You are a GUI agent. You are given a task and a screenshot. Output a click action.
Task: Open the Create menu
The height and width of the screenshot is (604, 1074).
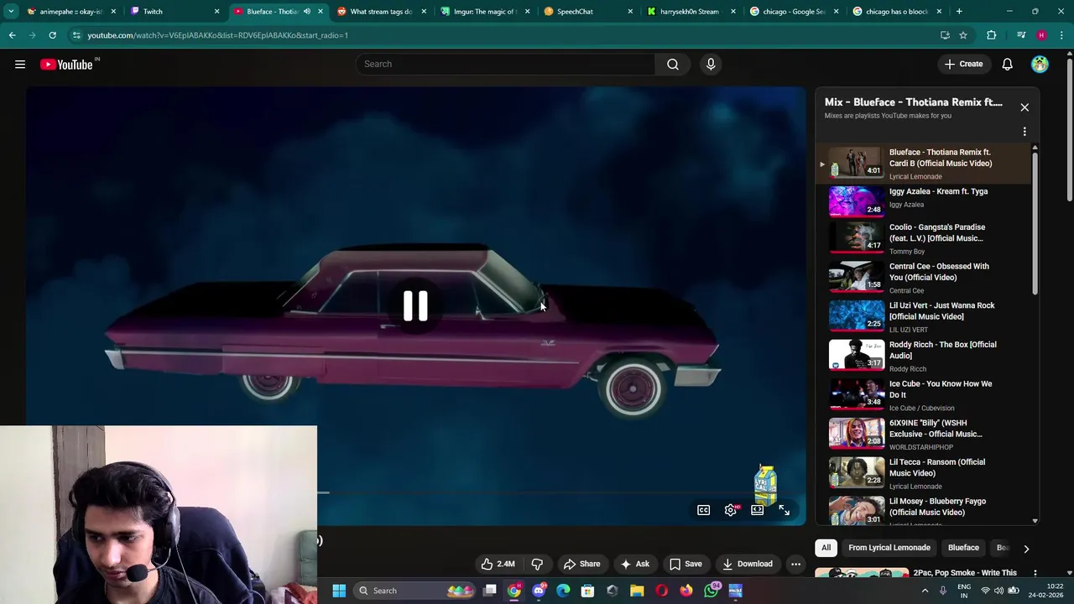[963, 64]
